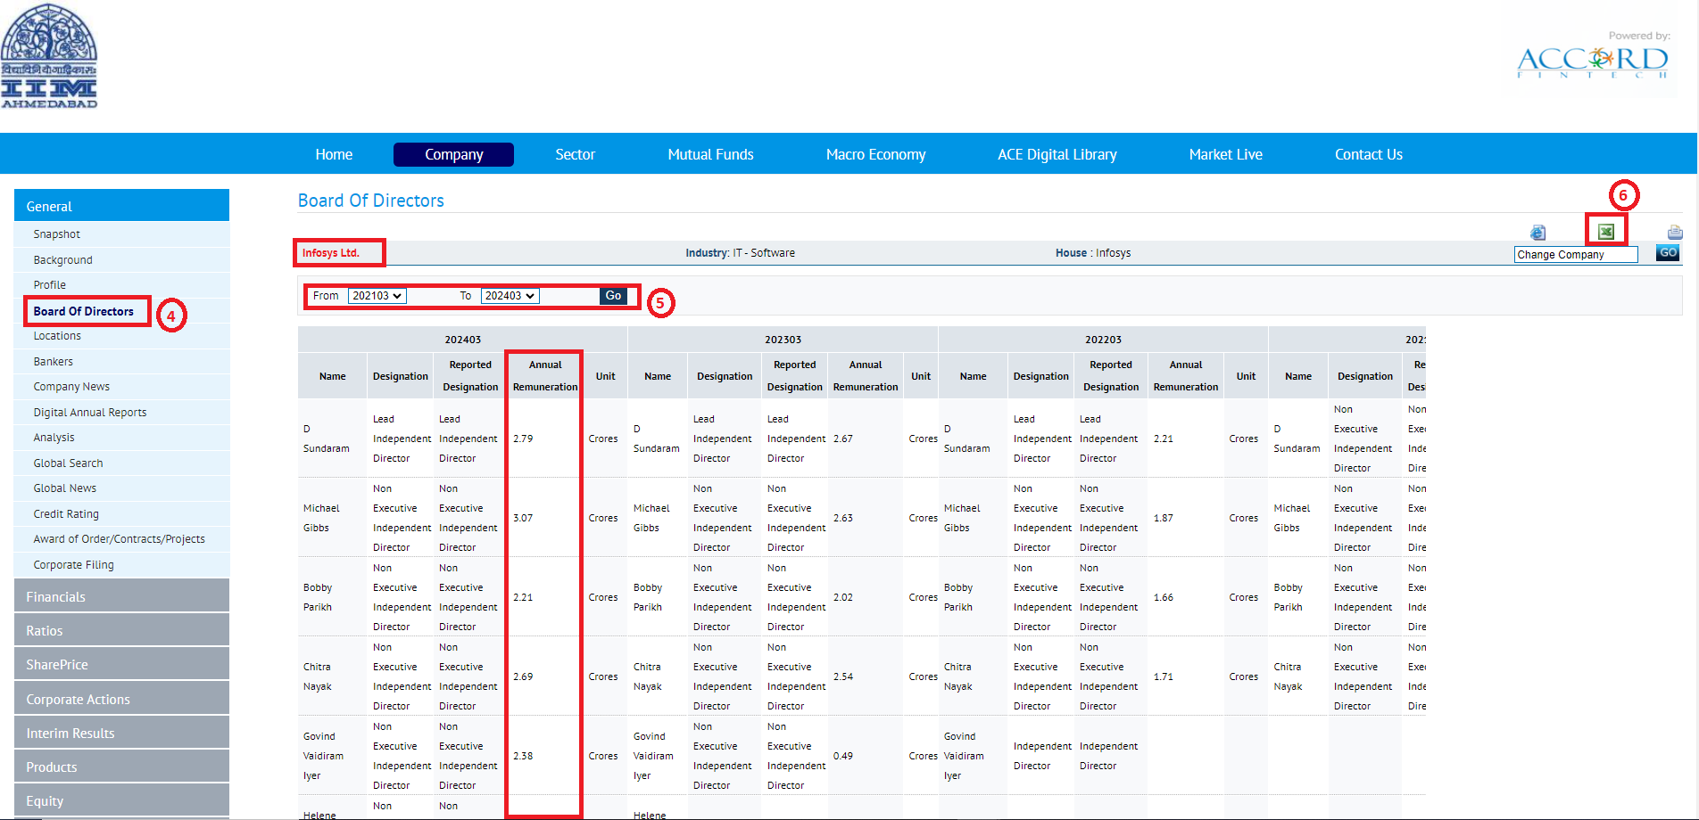
Task: Open Award of Order/Contracts/Projects link
Action: point(119,539)
